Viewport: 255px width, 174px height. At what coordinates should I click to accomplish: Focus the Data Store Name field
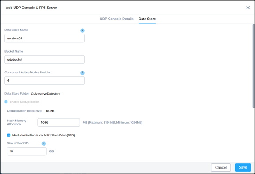tap(45, 38)
